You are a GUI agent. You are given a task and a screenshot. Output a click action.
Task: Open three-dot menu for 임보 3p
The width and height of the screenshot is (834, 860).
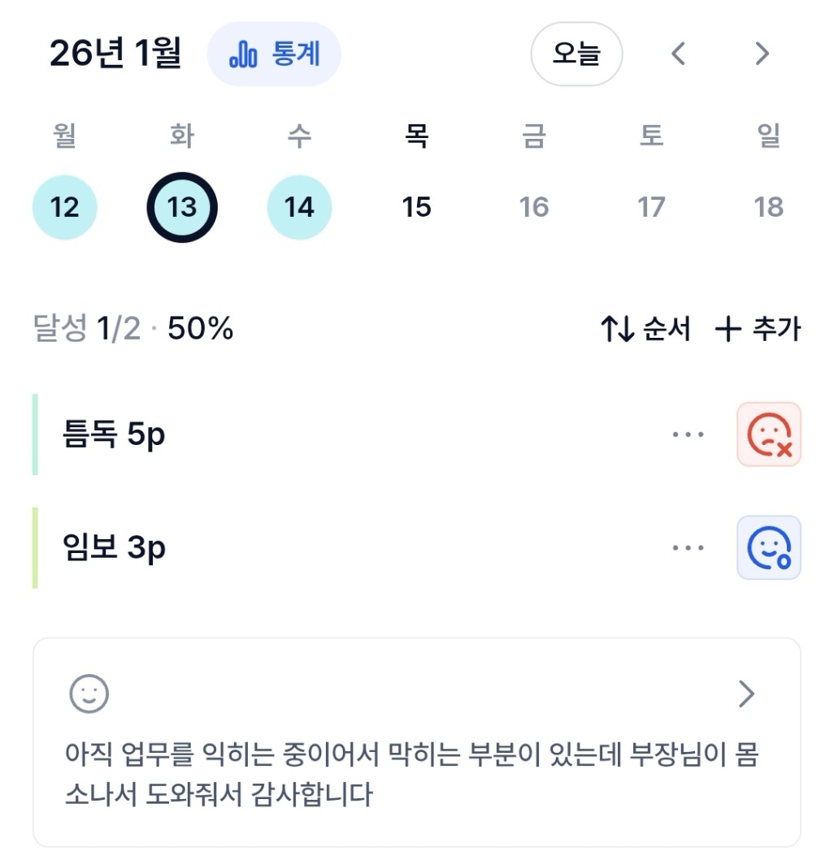[x=688, y=548]
